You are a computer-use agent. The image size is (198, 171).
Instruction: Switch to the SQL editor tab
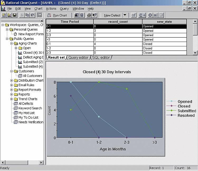click(x=101, y=57)
